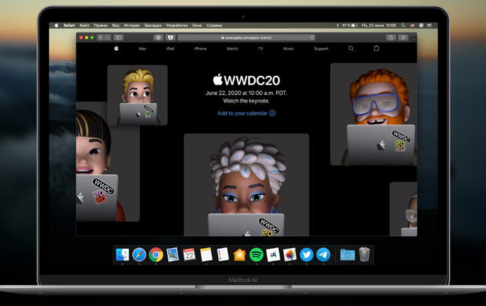Click the Apple logo in site navigation
The image size is (486, 306).
[117, 49]
